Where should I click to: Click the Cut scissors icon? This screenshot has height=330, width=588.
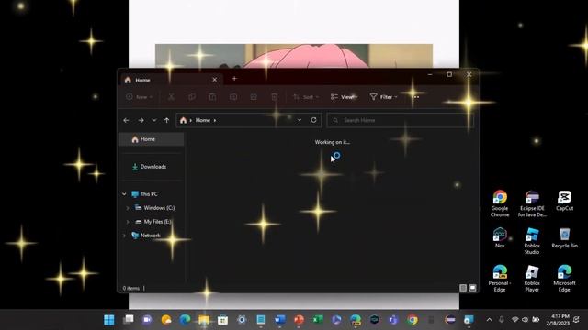pos(171,97)
